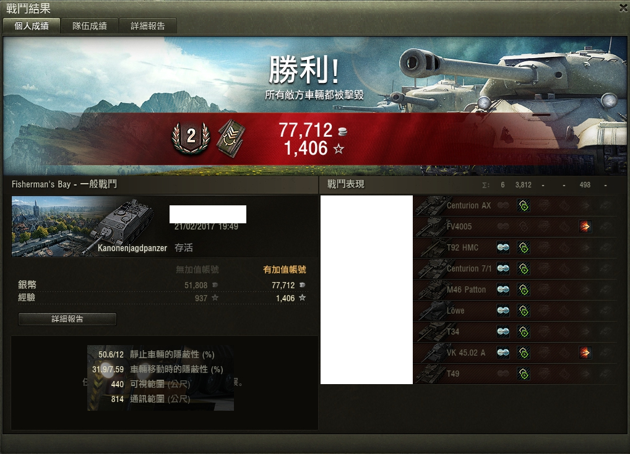The width and height of the screenshot is (630, 454).
Task: Close the battle results window
Action: coord(624,7)
